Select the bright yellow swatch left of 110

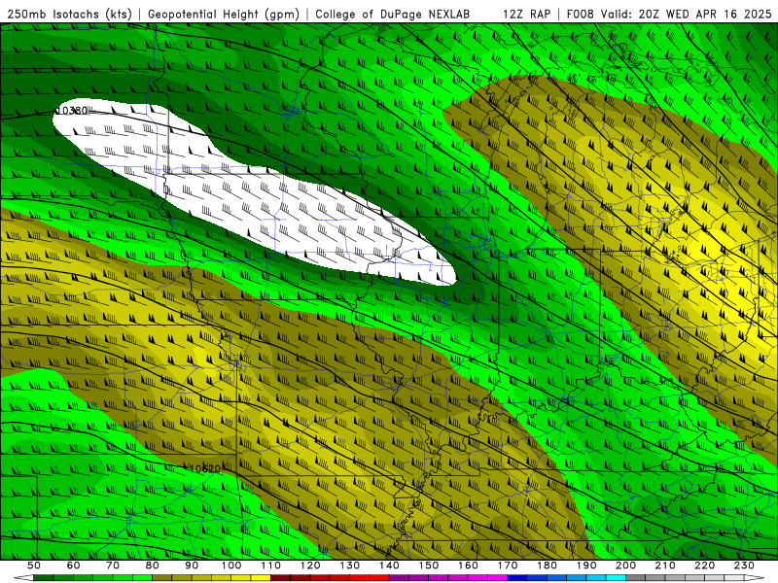[261, 577]
